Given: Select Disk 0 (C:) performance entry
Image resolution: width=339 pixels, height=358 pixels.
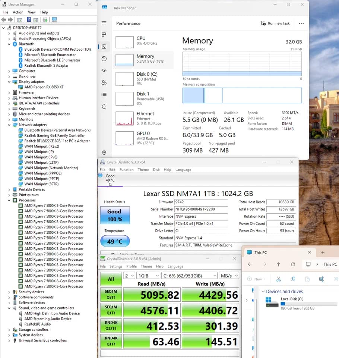Looking at the screenshot, I should 143,79.
